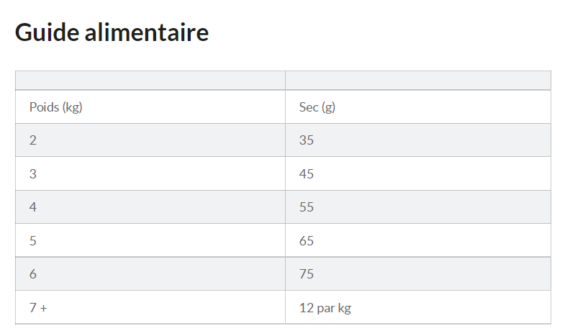Select the cell with value 75
The height and width of the screenshot is (331, 565).
tap(307, 274)
